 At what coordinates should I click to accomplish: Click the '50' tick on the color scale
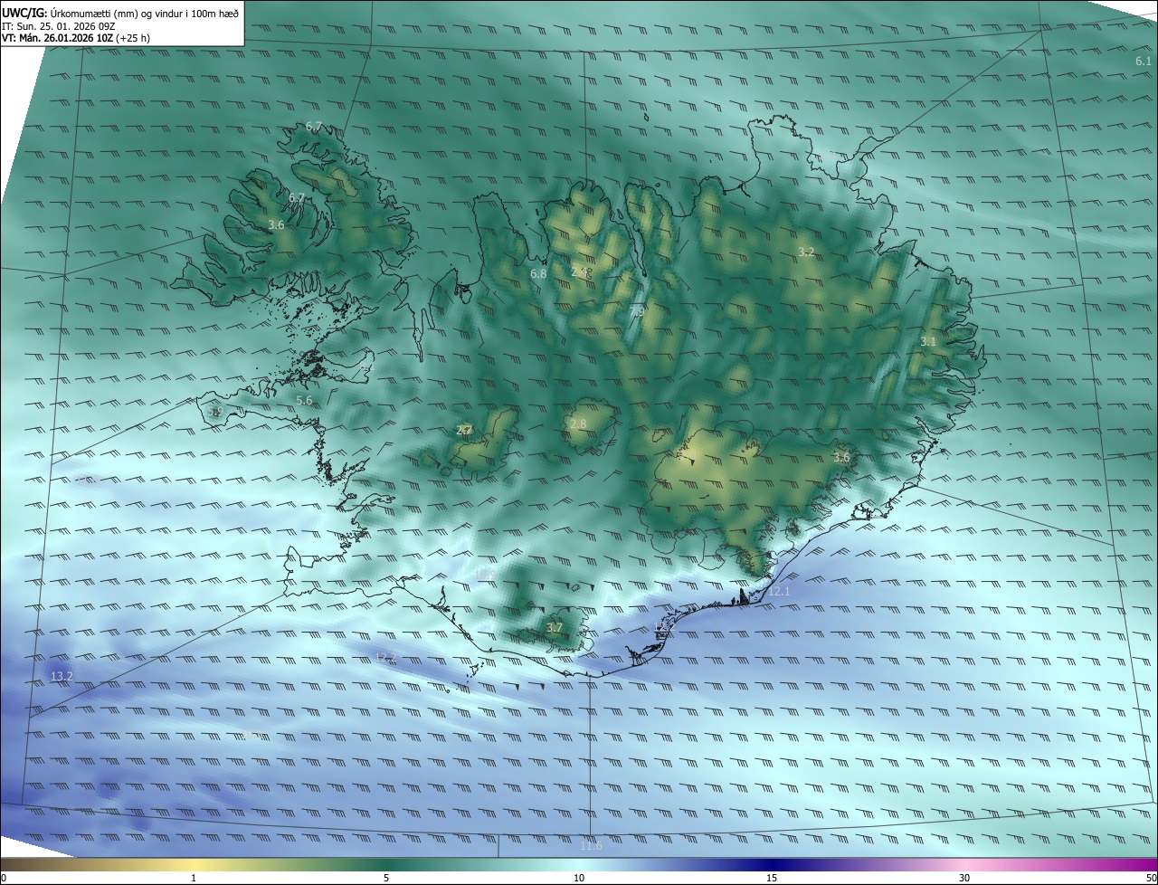(1151, 878)
